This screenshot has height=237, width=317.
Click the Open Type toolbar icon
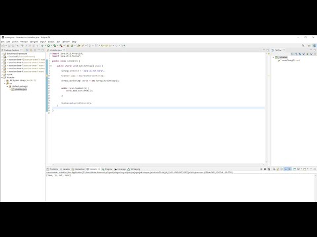(79, 45)
